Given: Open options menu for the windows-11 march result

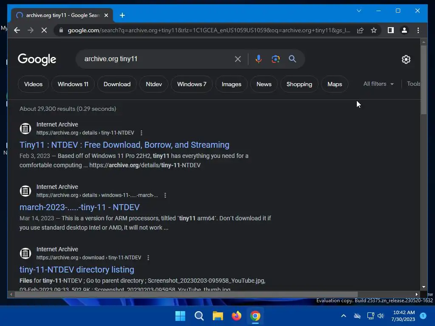Looking at the screenshot, I should tap(165, 195).
